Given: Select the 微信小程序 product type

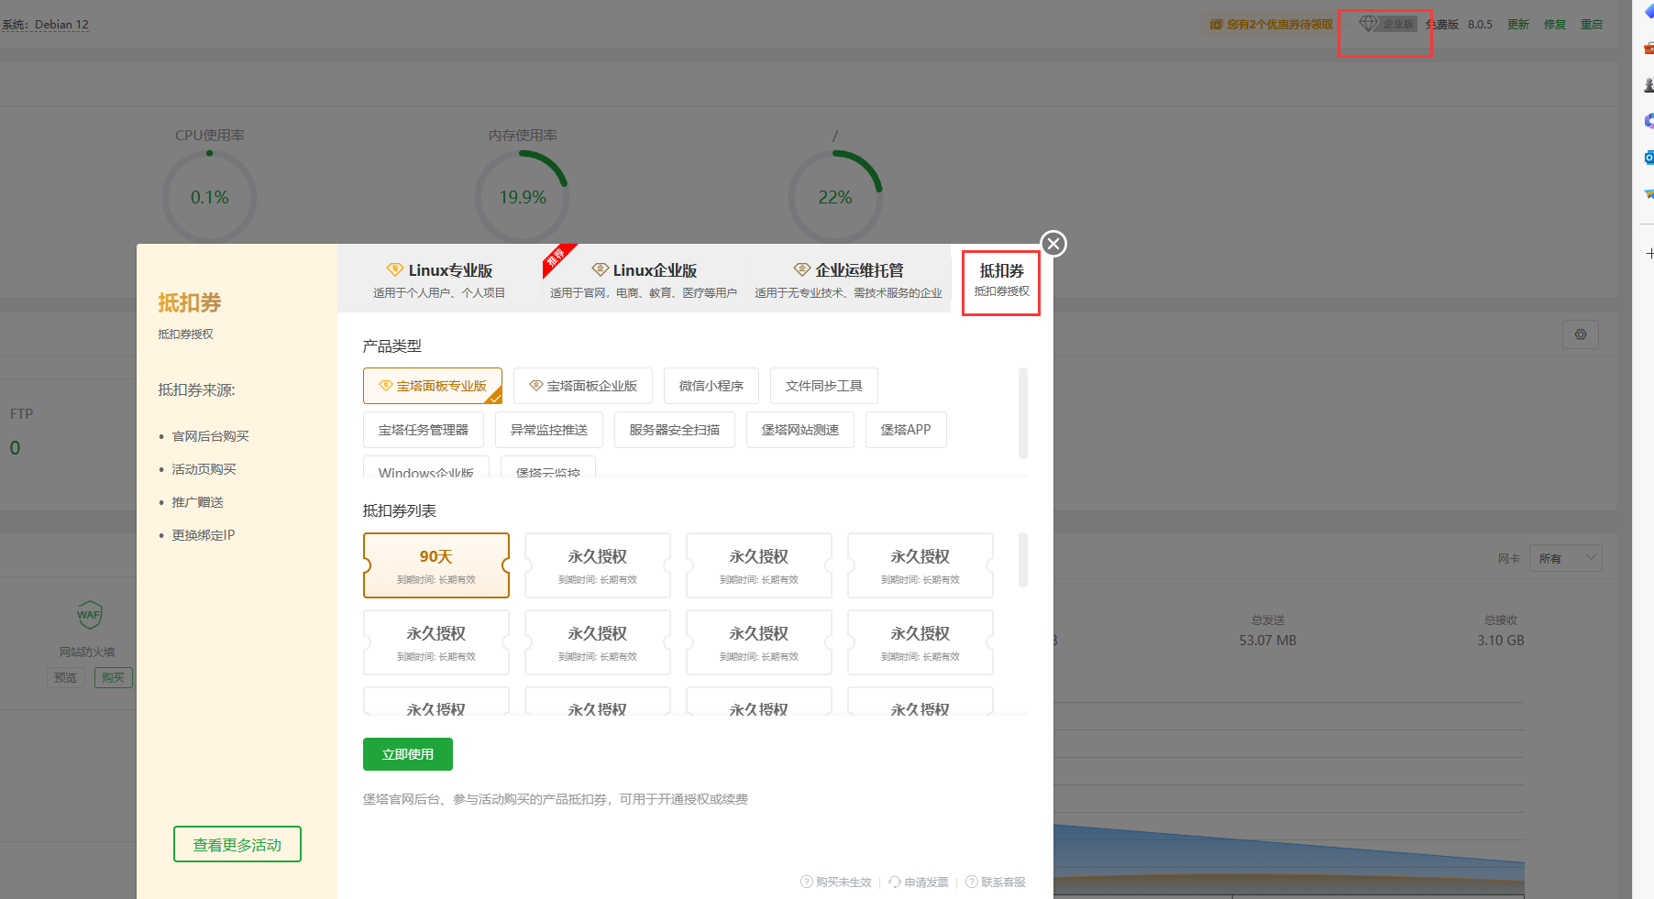Looking at the screenshot, I should click(x=711, y=386).
